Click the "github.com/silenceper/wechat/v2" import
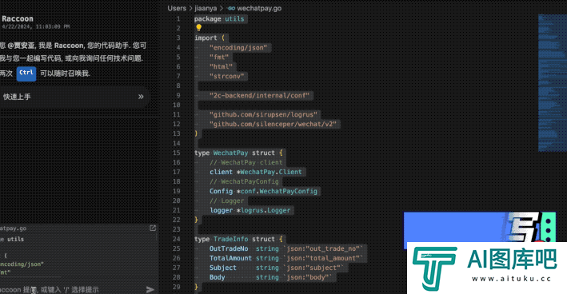The width and height of the screenshot is (567, 294). click(x=273, y=124)
